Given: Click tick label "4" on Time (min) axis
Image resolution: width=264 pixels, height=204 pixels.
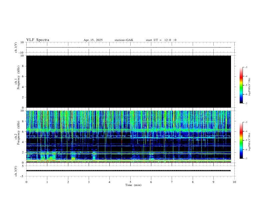Looking at the screenshot, I should (x=109, y=182).
